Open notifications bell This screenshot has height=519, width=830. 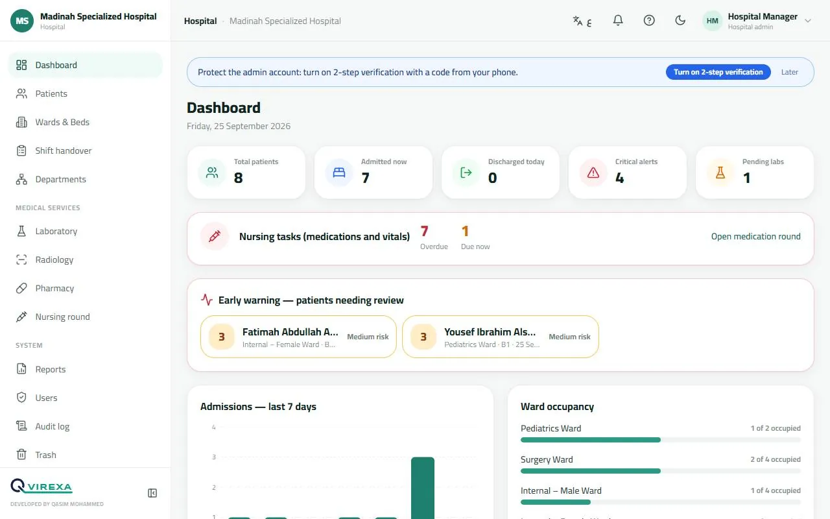618,21
